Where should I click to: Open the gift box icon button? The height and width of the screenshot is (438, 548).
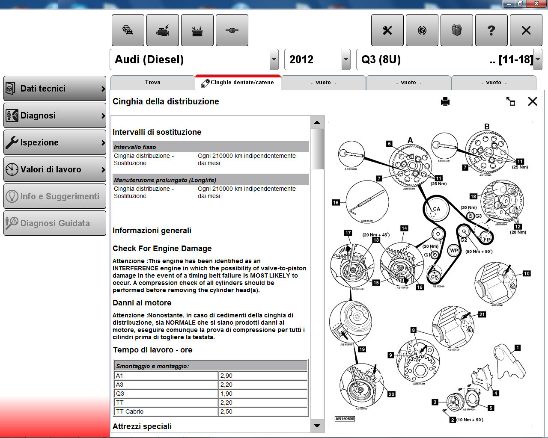click(x=457, y=30)
